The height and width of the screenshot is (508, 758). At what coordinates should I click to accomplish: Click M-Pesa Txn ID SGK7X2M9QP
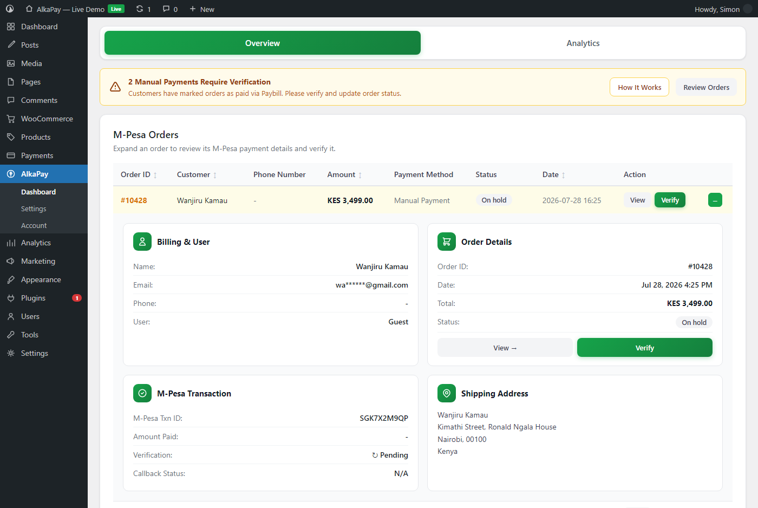tap(384, 418)
